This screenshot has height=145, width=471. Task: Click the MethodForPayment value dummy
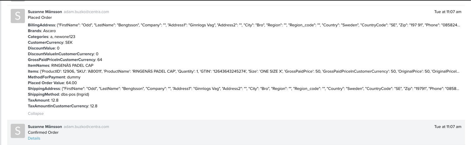pyautogui.click(x=74, y=77)
